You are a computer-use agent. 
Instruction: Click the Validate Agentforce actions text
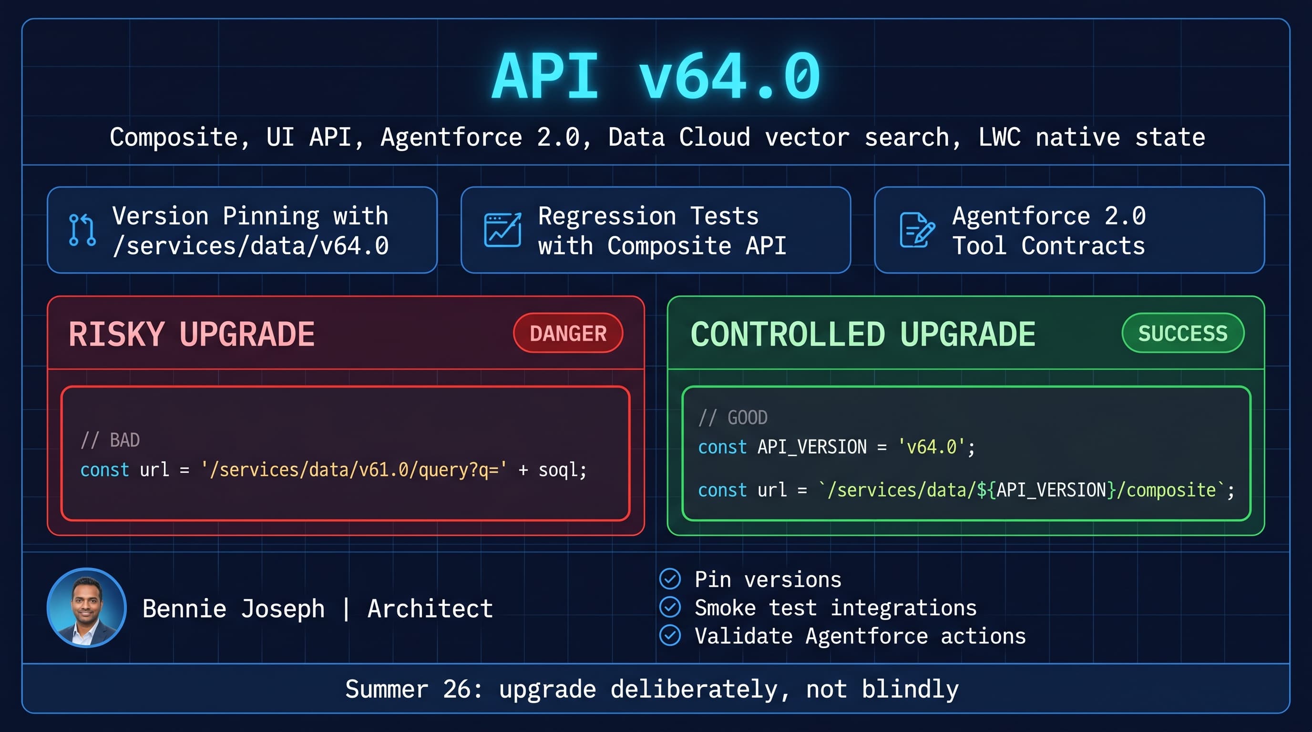pos(860,636)
